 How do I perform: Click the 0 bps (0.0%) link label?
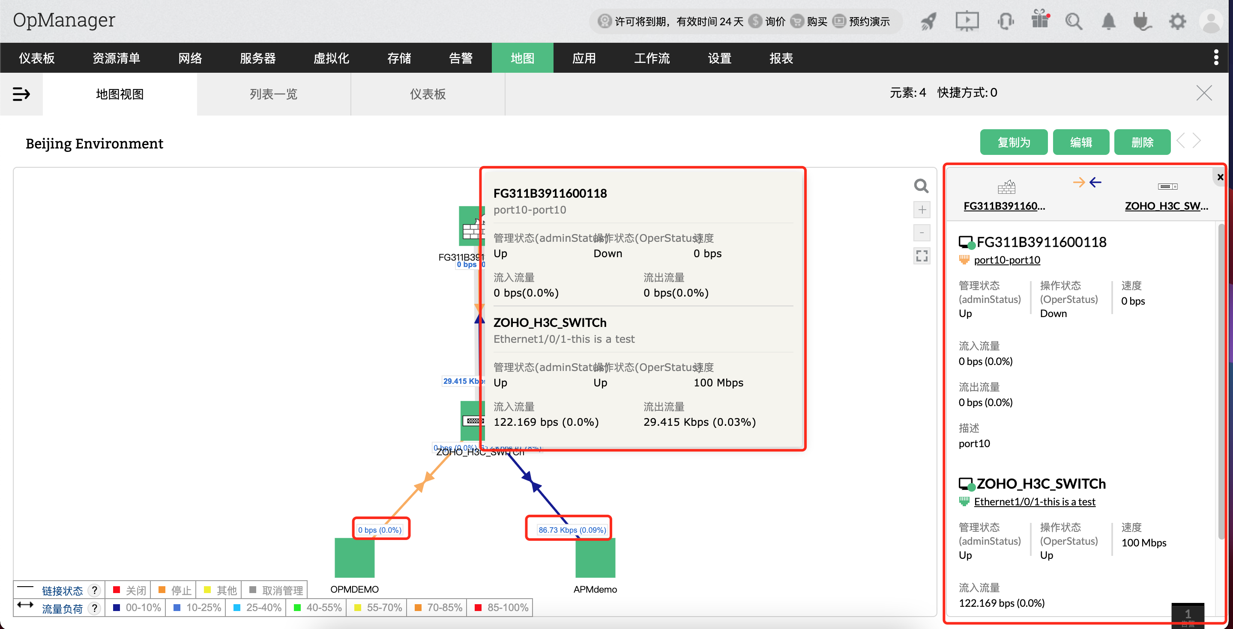(380, 530)
